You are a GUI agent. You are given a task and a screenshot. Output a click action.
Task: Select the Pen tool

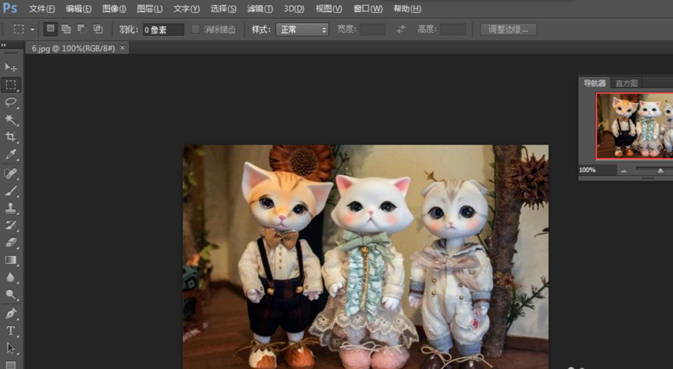(10, 314)
